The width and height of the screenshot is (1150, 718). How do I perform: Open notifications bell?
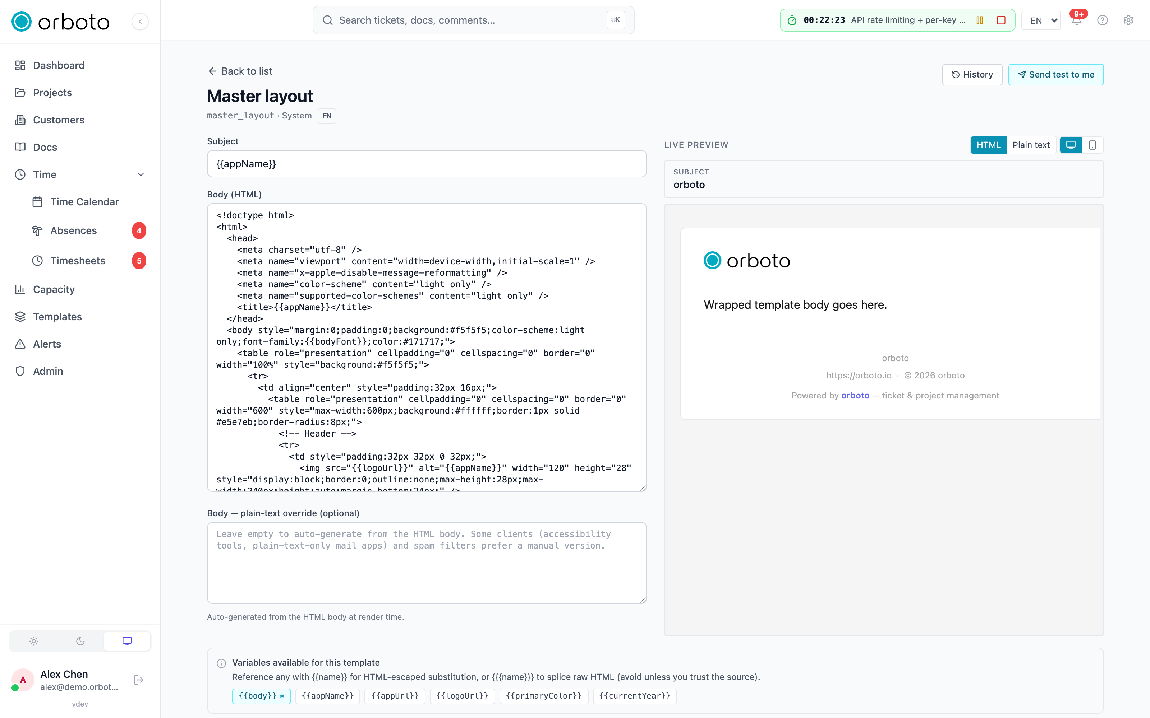pyautogui.click(x=1076, y=20)
